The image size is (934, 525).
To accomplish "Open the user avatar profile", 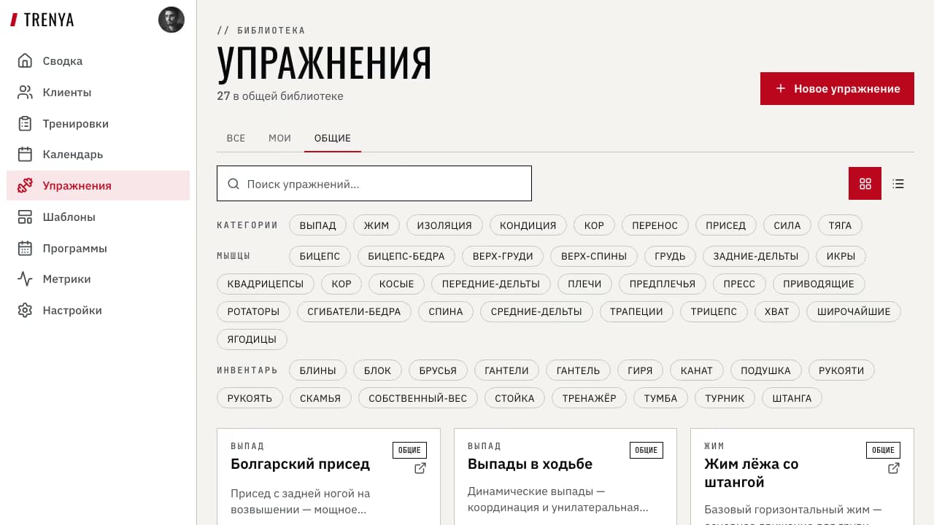I will pyautogui.click(x=171, y=20).
